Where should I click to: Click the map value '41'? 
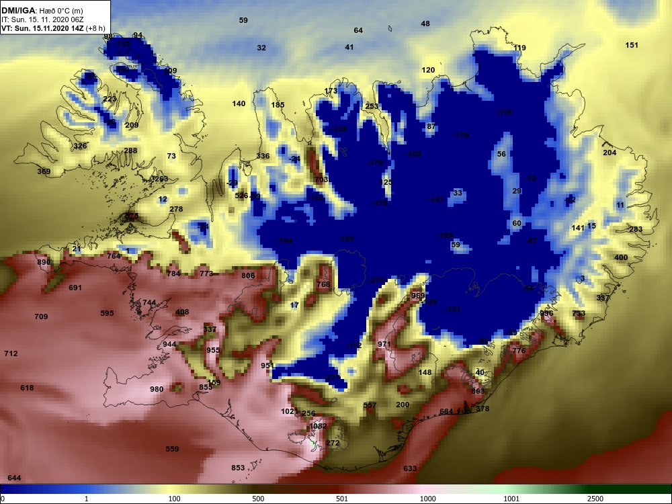coord(349,47)
